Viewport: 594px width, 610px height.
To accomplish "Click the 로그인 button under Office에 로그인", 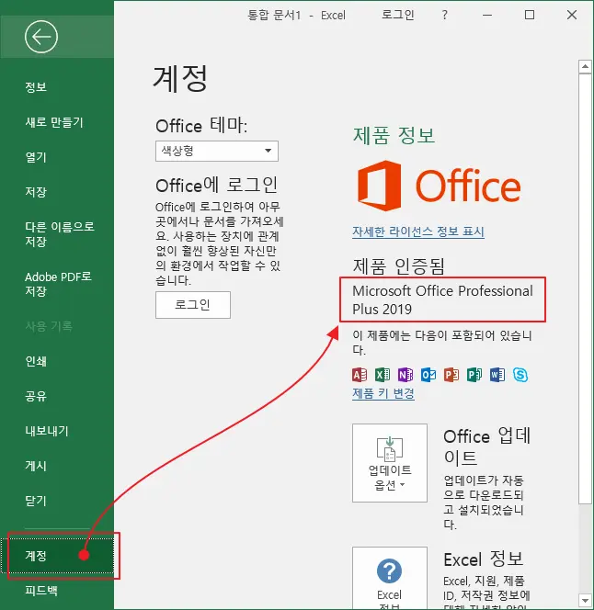I will [193, 305].
